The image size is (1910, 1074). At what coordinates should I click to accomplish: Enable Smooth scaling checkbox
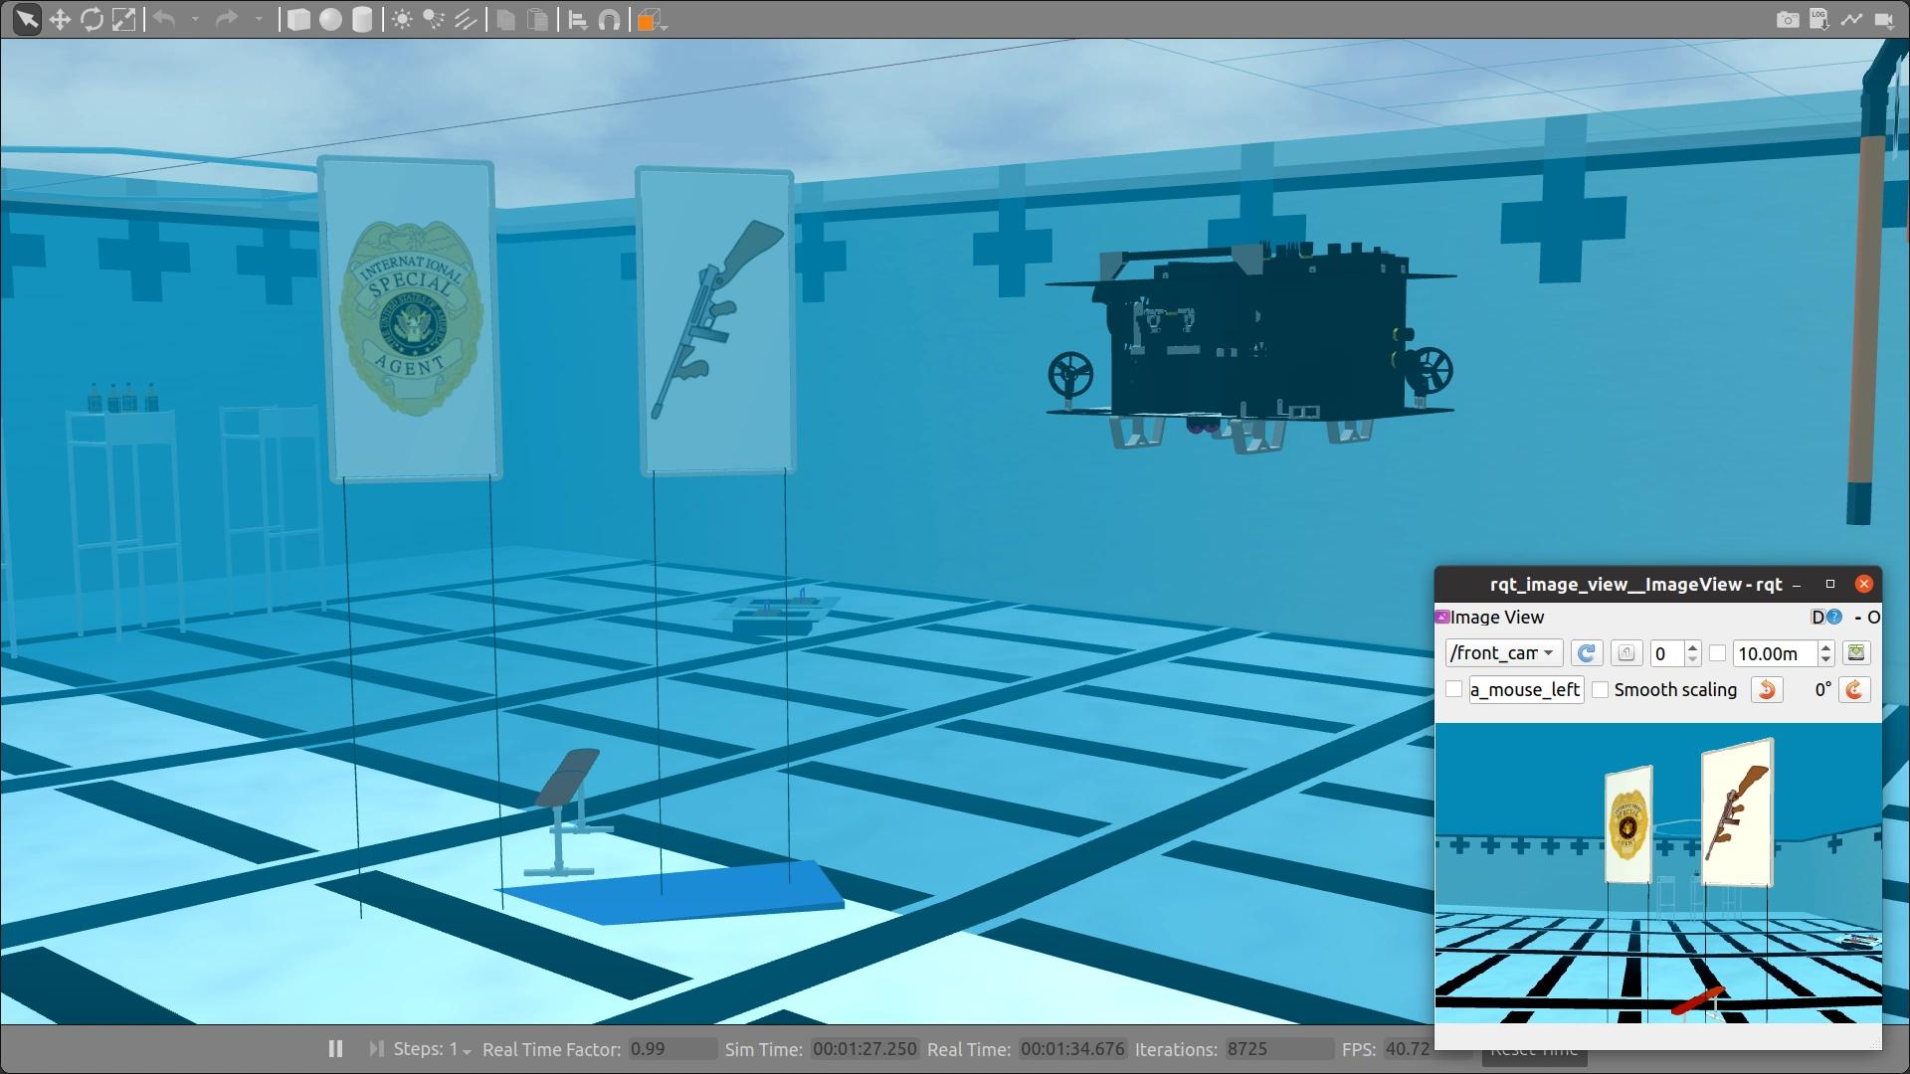tap(1601, 690)
